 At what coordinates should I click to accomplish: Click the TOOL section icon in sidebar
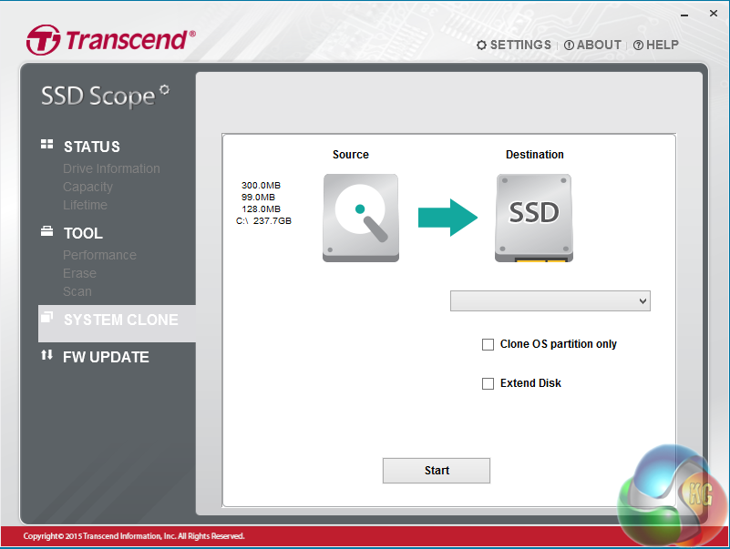(46, 231)
